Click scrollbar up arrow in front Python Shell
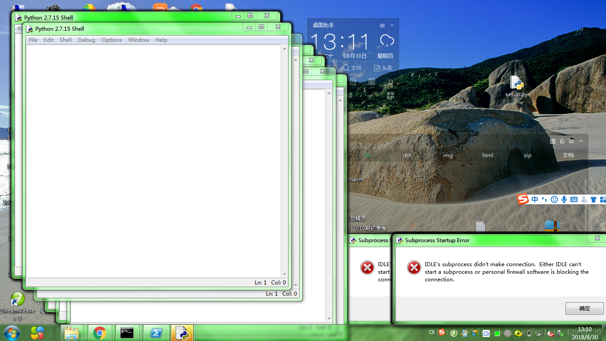Image resolution: width=606 pixels, height=341 pixels. (285, 48)
